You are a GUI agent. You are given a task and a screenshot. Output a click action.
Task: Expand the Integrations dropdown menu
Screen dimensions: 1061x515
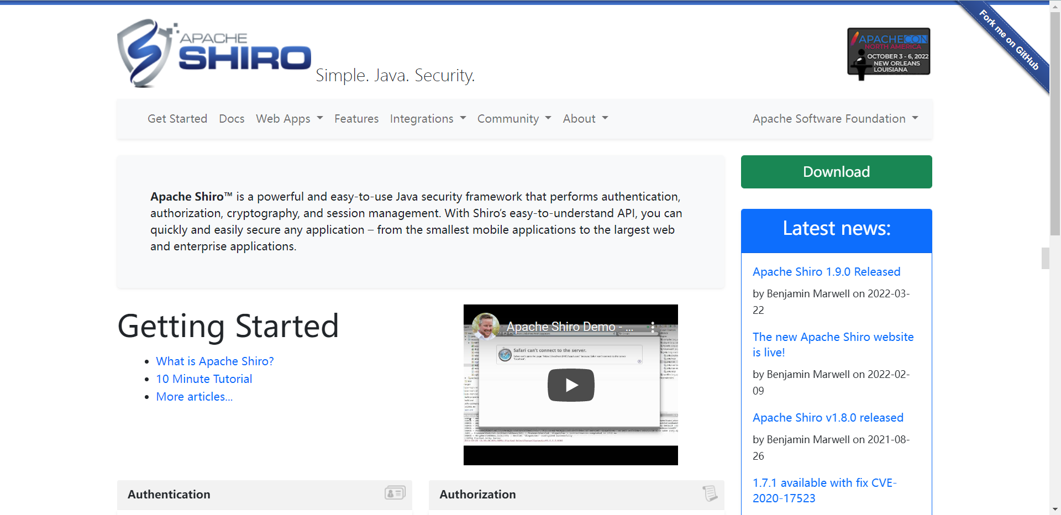pos(428,119)
